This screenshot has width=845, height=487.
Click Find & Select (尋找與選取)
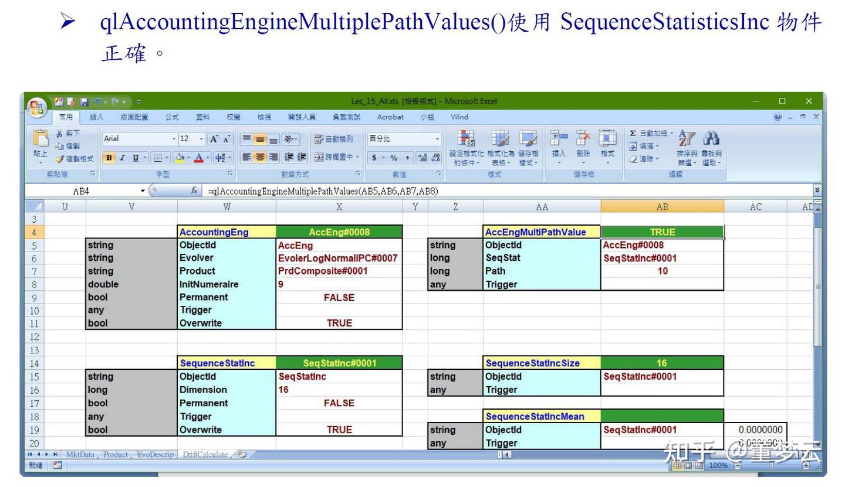(711, 148)
